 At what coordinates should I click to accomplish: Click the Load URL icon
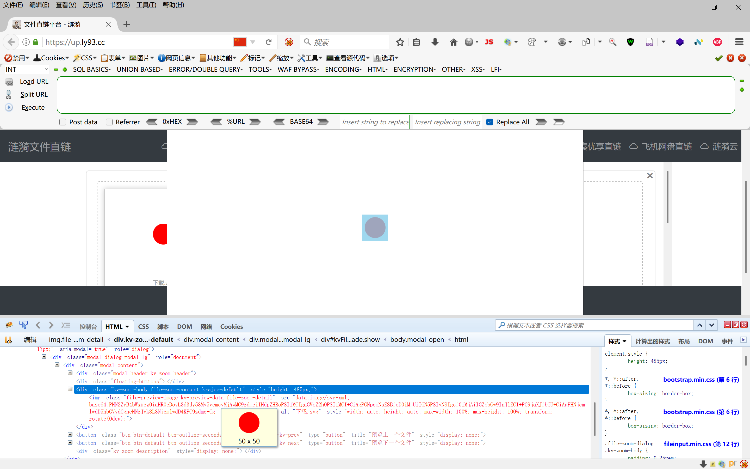[9, 82]
